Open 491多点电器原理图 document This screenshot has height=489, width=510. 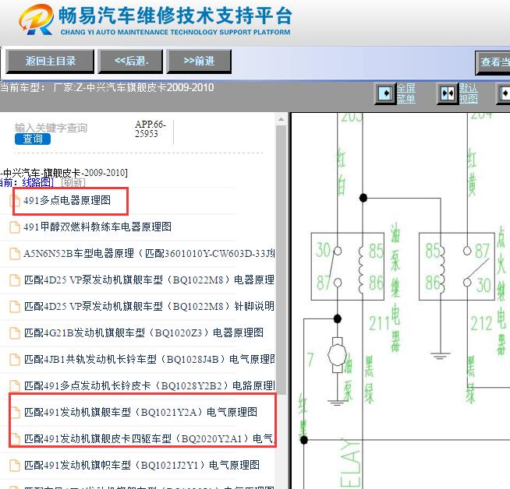pyautogui.click(x=67, y=200)
